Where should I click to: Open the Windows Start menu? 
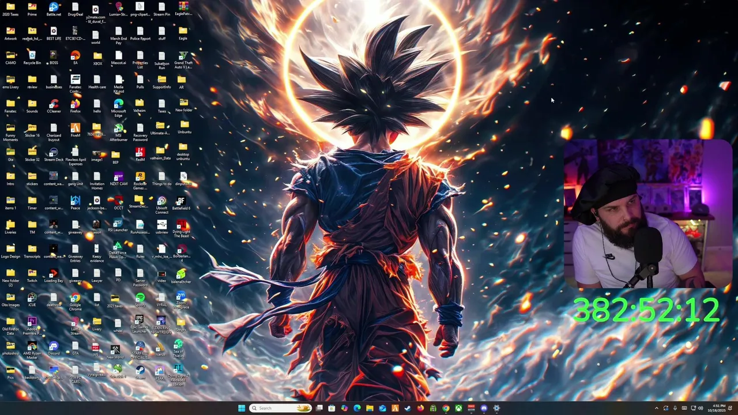[x=242, y=408]
